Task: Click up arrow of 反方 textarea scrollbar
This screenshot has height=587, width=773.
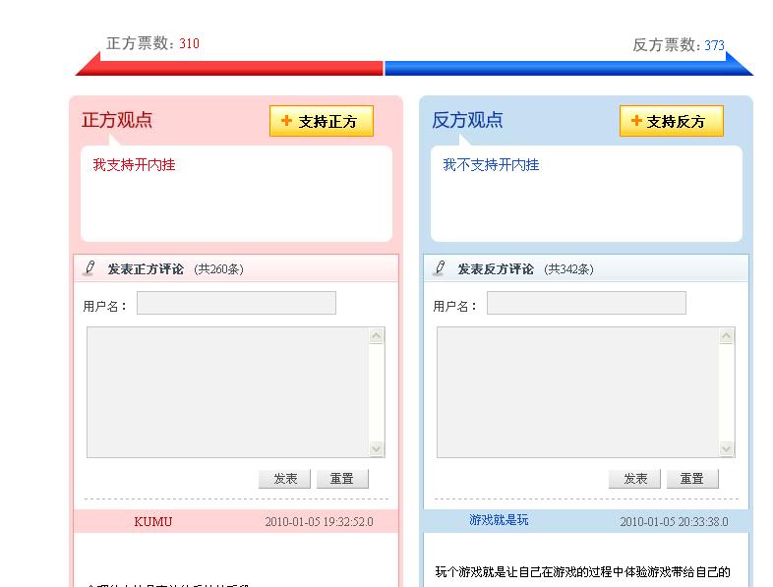Action: pos(726,336)
